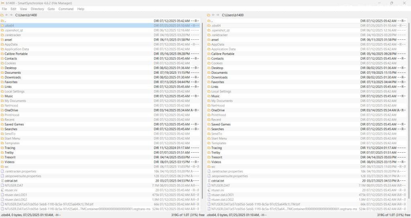Image resolution: width=411 pixels, height=218 pixels.
Task: Open the Edit menu
Action: (13, 9)
